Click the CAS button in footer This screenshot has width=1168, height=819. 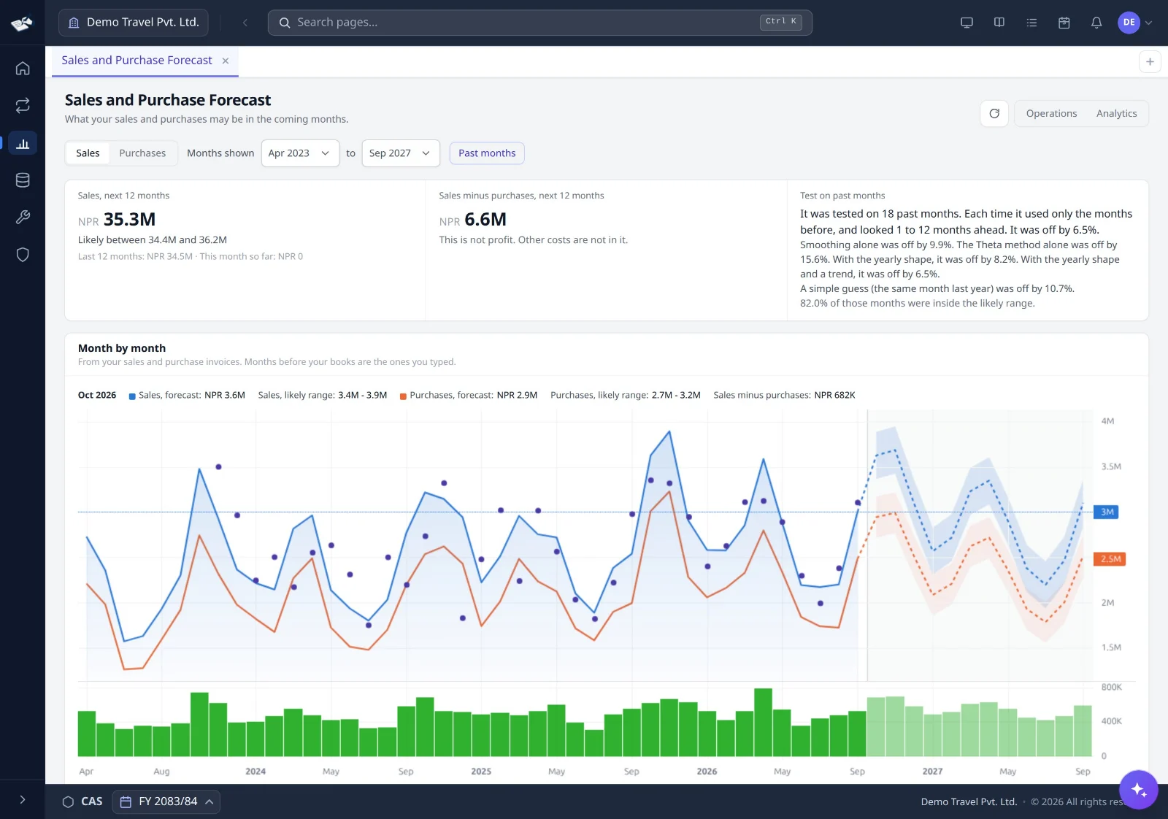coord(82,801)
